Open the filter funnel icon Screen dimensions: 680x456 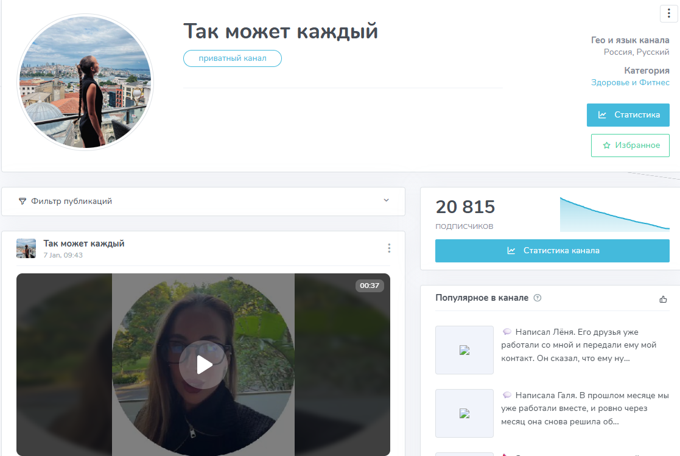tap(23, 201)
